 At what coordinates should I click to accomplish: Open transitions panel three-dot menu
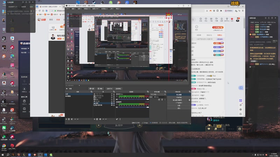click(x=165, y=100)
